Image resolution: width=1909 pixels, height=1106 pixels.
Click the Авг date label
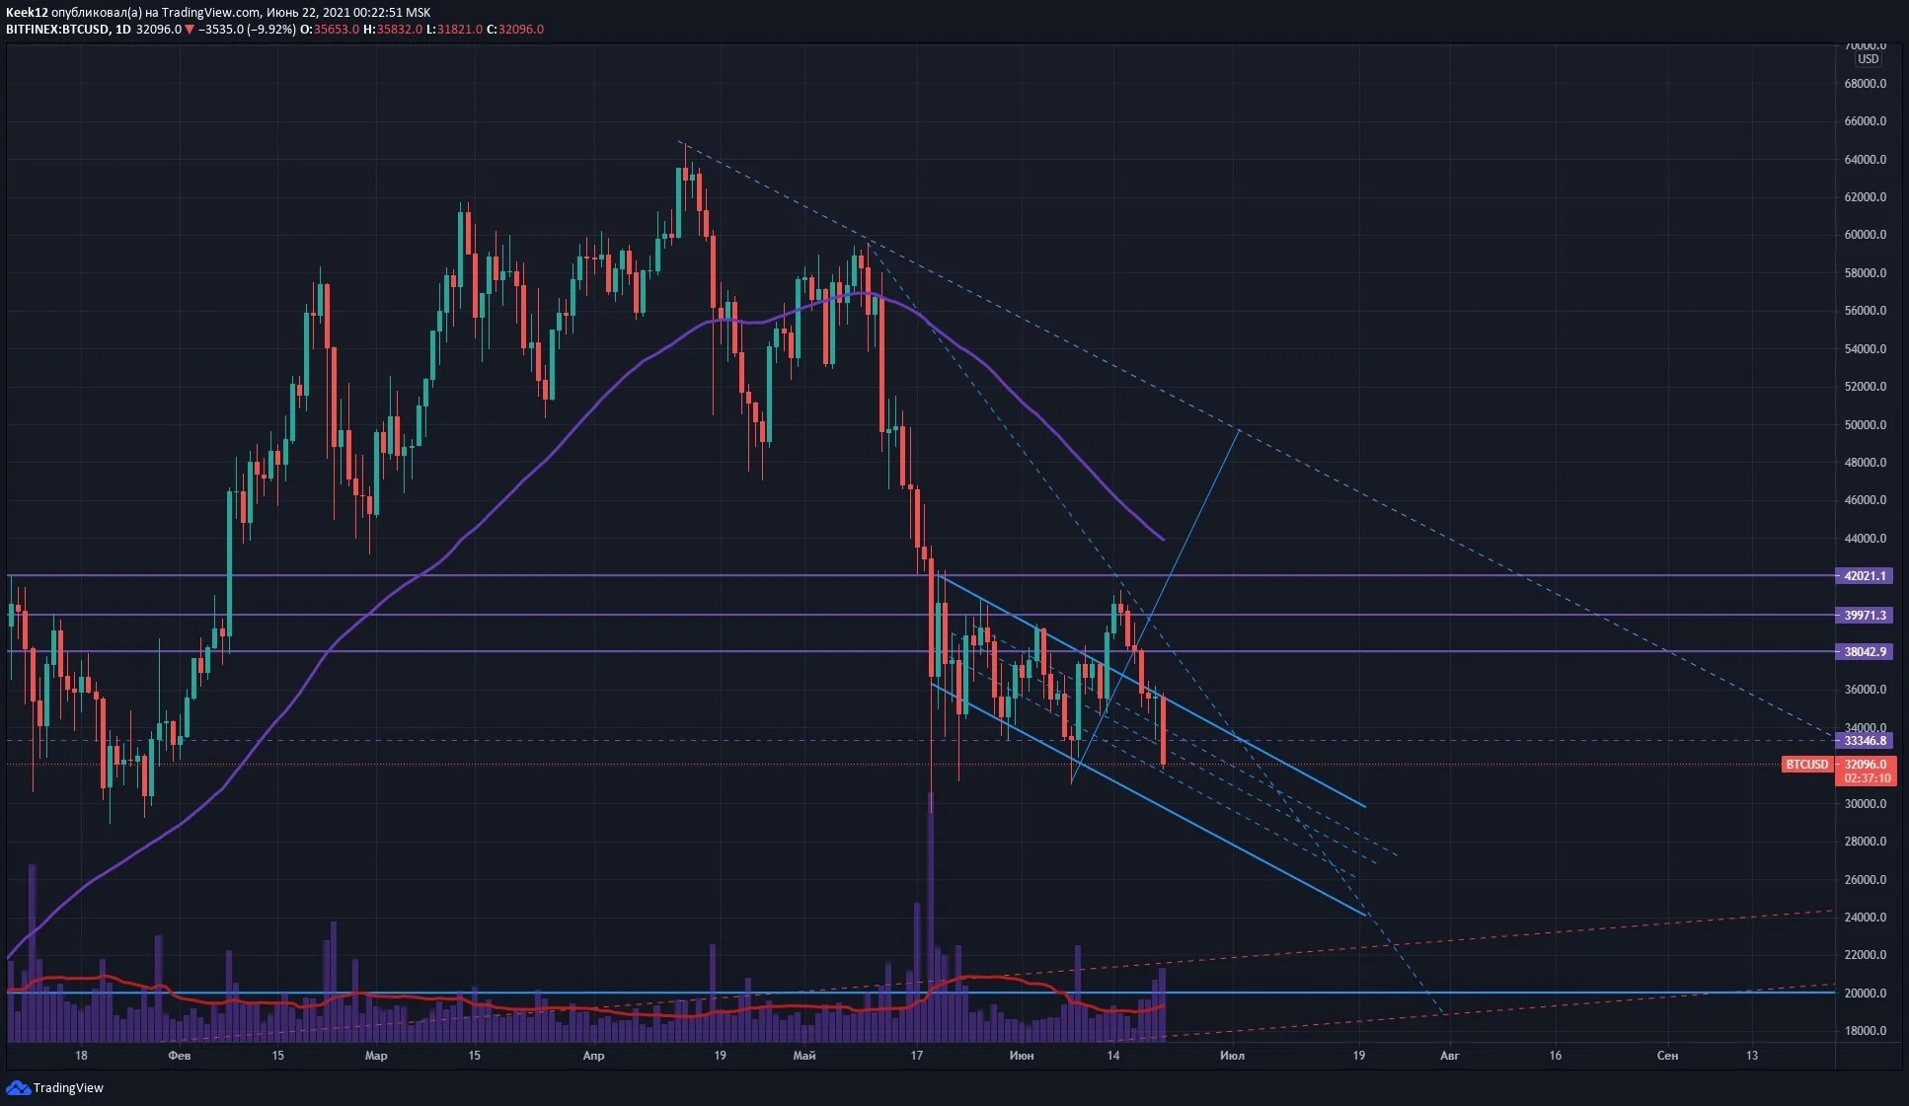(x=1449, y=1056)
